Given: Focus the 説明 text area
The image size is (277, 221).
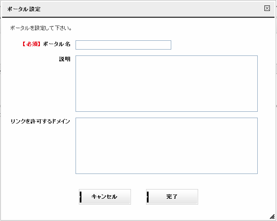Looking at the screenshot, I should (x=167, y=84).
